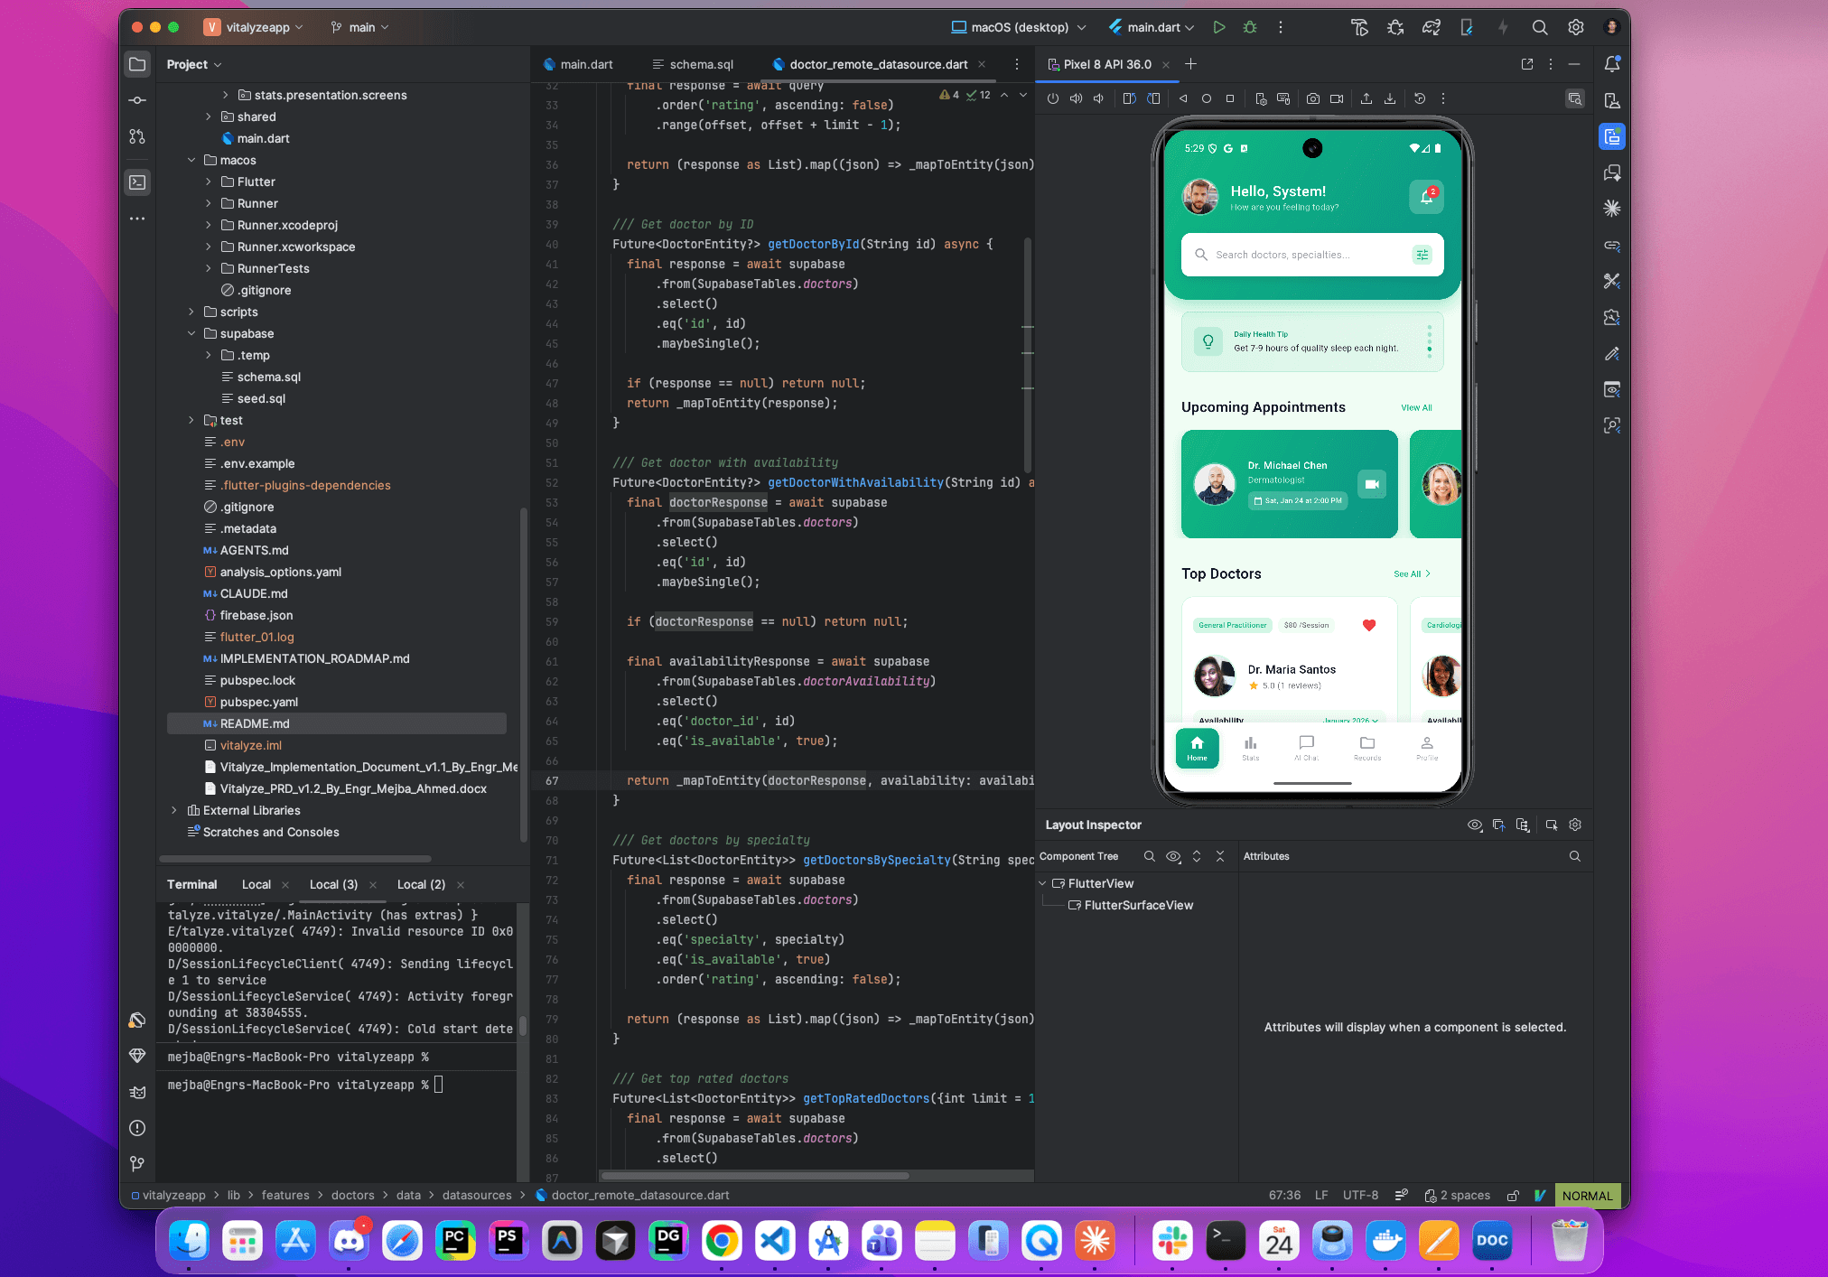The width and height of the screenshot is (1828, 1277).
Task: Open Chrome from the Dock
Action: click(721, 1241)
